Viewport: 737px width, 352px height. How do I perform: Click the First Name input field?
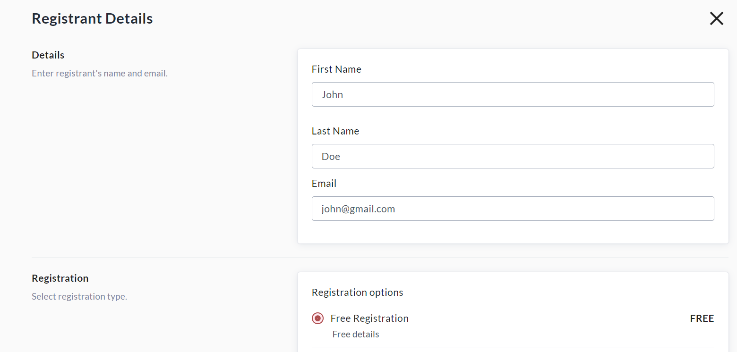click(513, 94)
